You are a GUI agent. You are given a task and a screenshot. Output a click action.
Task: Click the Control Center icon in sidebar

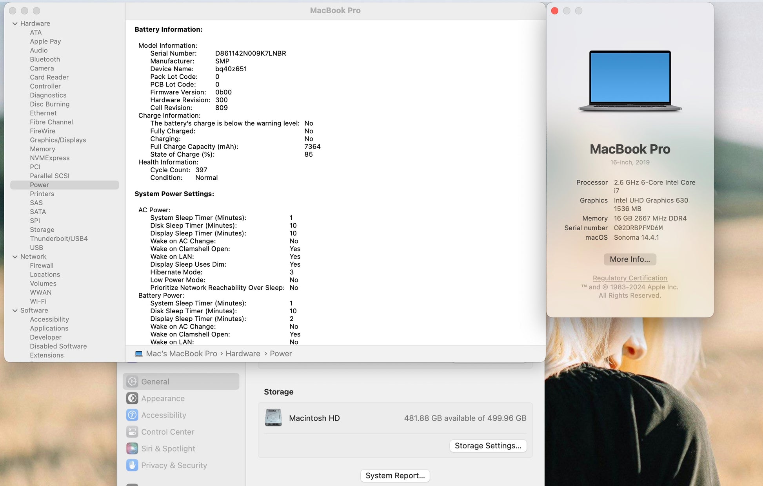(x=132, y=432)
